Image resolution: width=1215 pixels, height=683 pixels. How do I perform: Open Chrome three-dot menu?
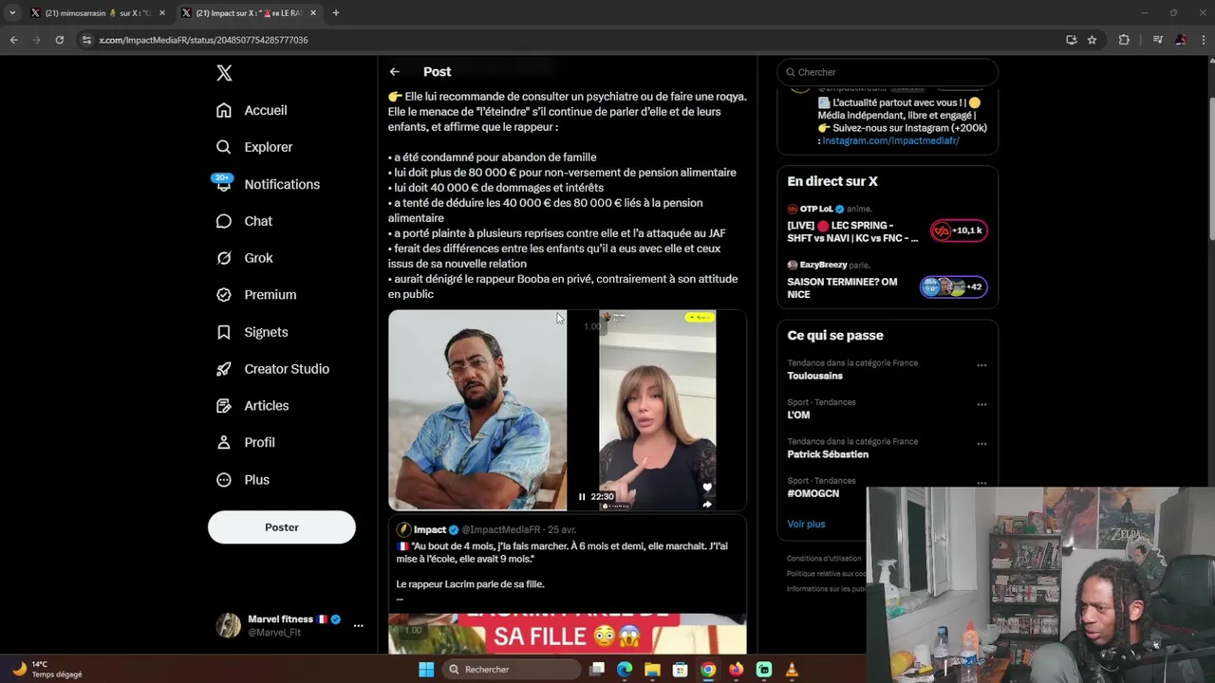[1202, 40]
